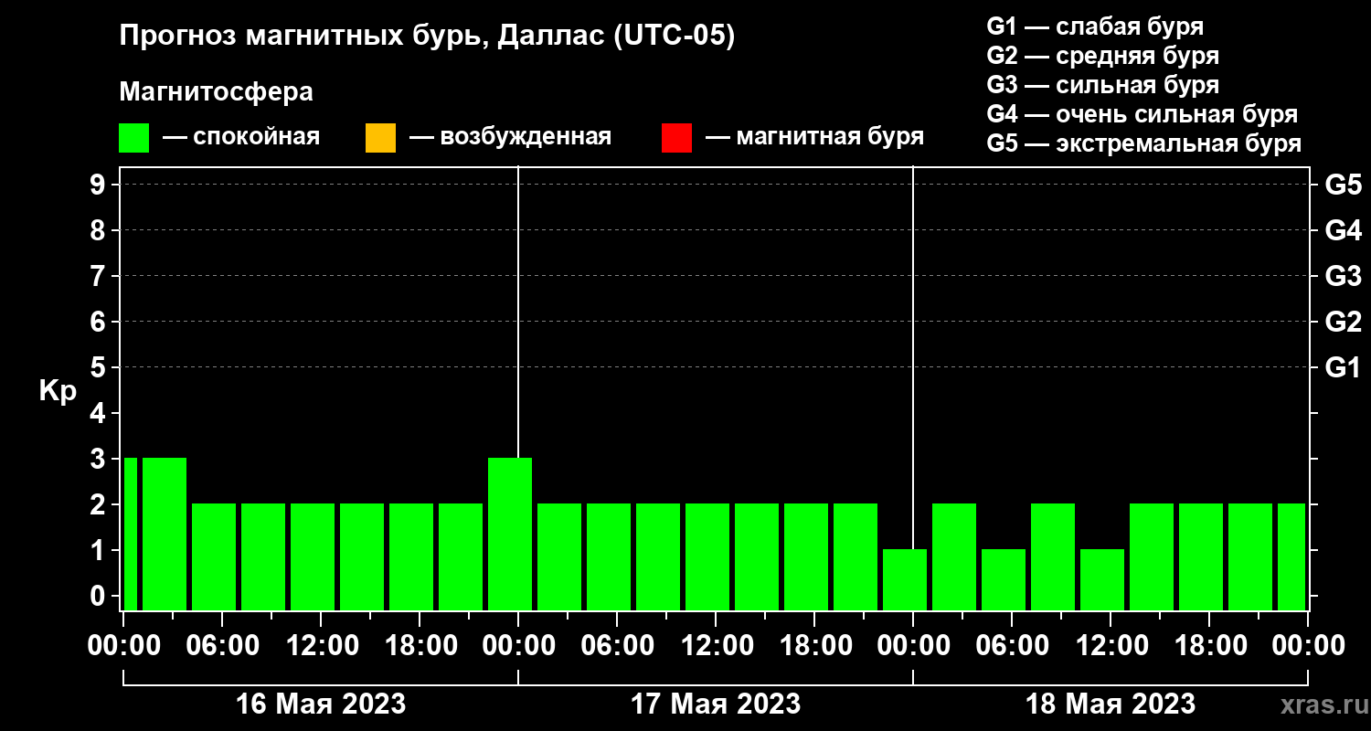
Task: Click the Kp 1 bar at 12:00 on 18 Мая
Action: click(x=1102, y=579)
